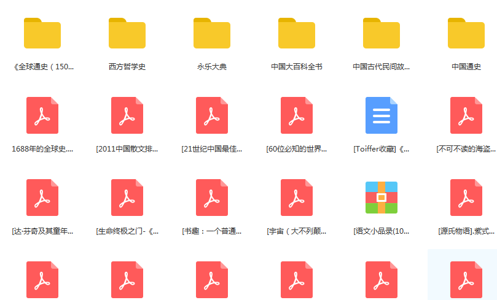This screenshot has width=497, height=300.
Task: Select the [宇宙（大不列颠... PDF icon
Action: 297,198
